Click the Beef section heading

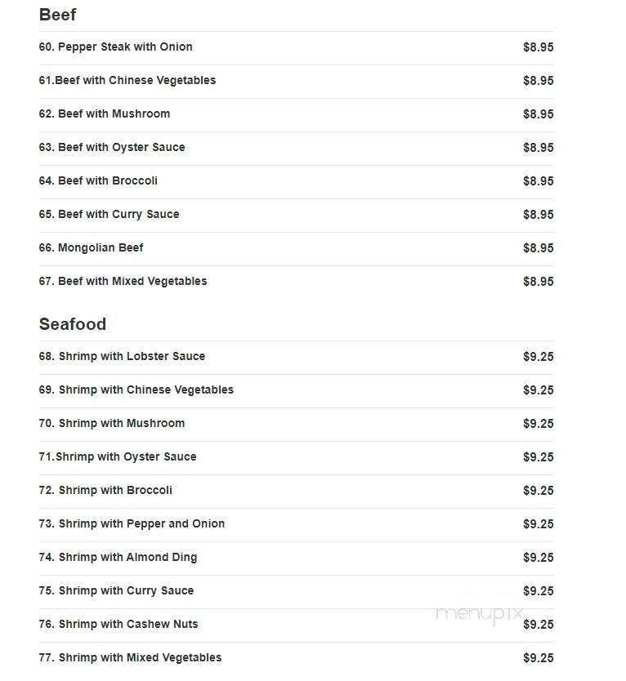pyautogui.click(x=57, y=15)
